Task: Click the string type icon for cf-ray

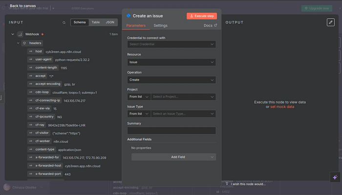Action: coord(31,125)
